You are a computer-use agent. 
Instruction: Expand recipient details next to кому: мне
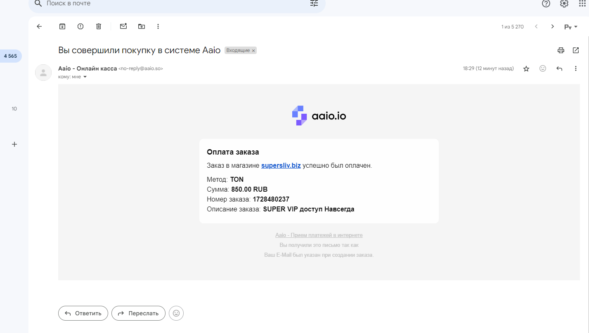(85, 77)
